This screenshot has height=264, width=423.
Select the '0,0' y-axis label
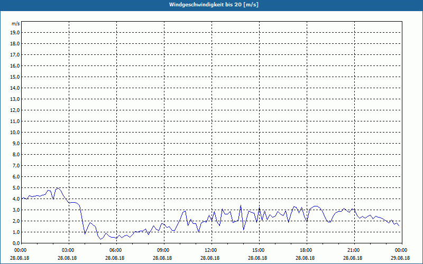tap(16, 243)
